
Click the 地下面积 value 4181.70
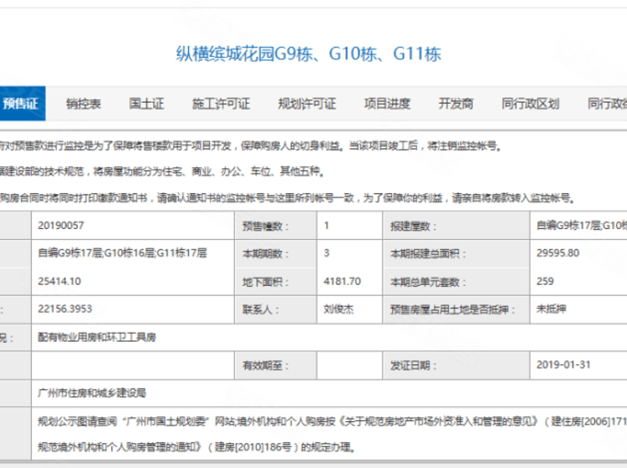pyautogui.click(x=342, y=281)
